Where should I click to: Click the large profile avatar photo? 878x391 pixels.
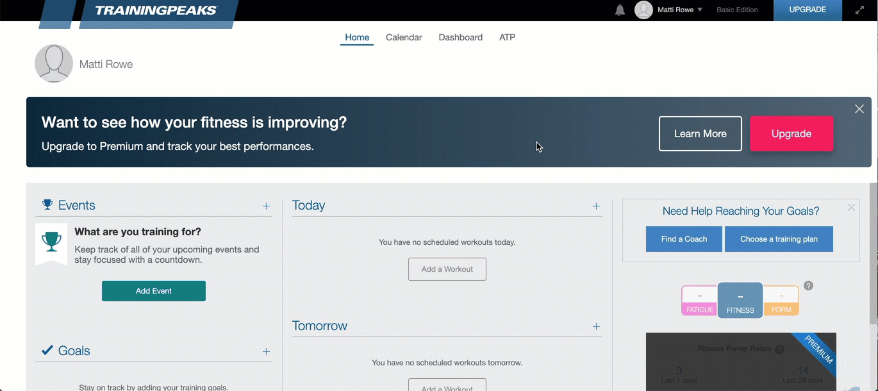(x=54, y=63)
